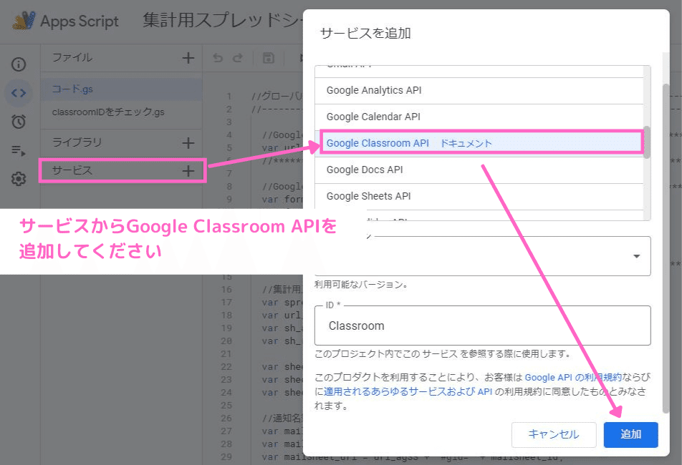
Task: Click the ライブラリ section header
Action: point(77,142)
